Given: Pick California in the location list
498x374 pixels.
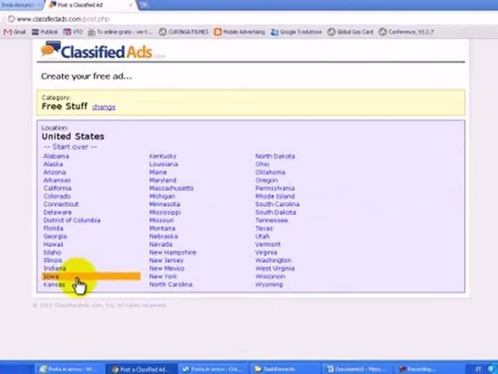Looking at the screenshot, I should coord(58,188).
